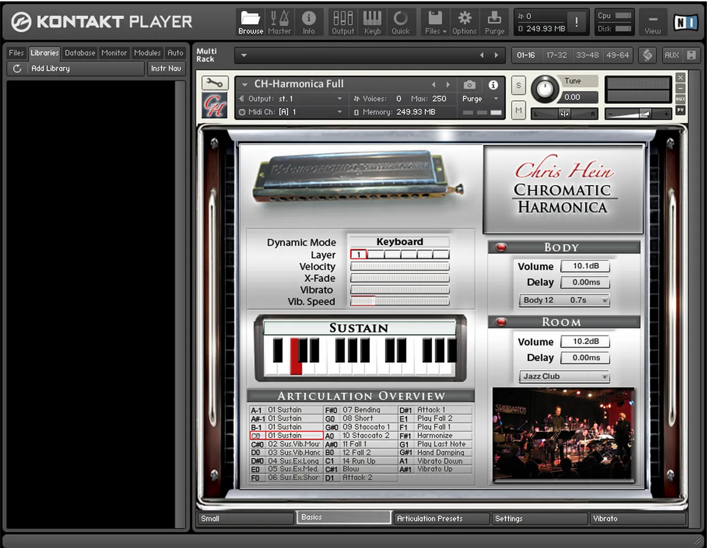Switch to the Database tab
This screenshot has height=548, width=707.
tap(80, 53)
